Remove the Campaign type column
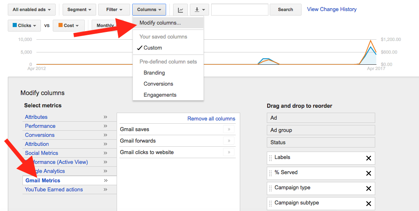Image resolution: width=419 pixels, height=211 pixels. pyautogui.click(x=368, y=188)
